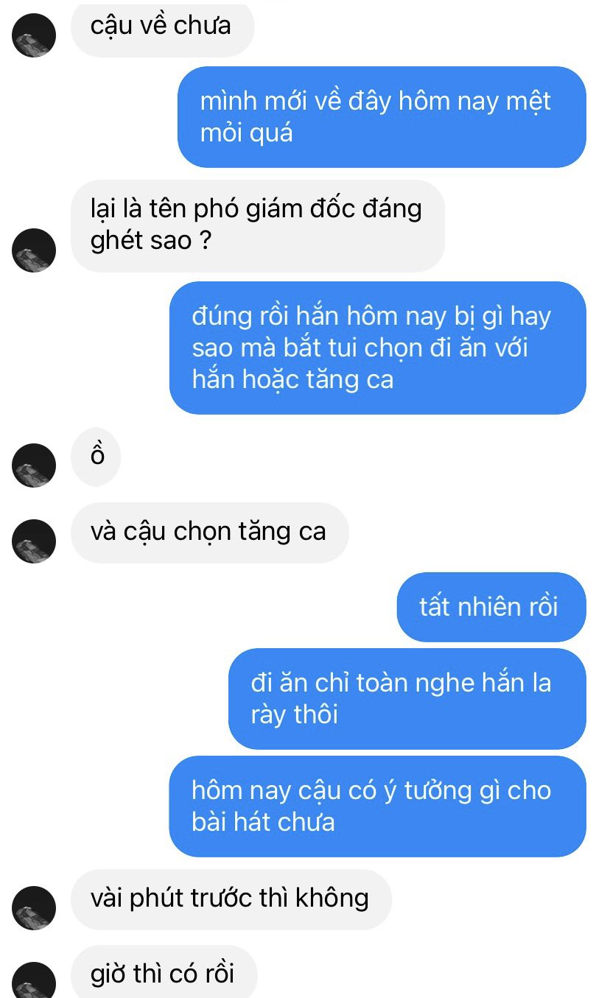This screenshot has width=610, height=998.
Task: Select the 'lại là tên phó giám đốc đáng ghét sao ?' bubble
Action: pos(258,225)
